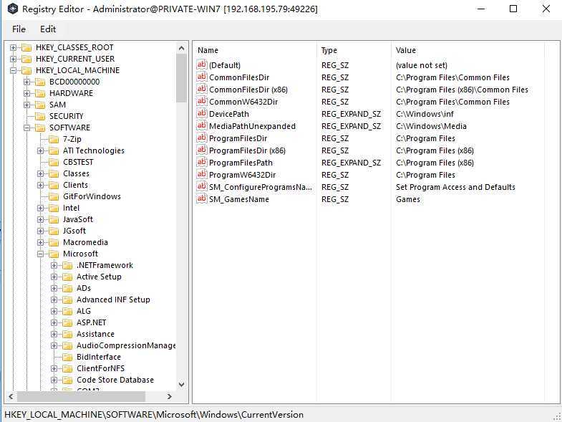The image size is (562, 422).
Task: Click the SECURITY folder icon
Action: pyautogui.click(x=40, y=116)
